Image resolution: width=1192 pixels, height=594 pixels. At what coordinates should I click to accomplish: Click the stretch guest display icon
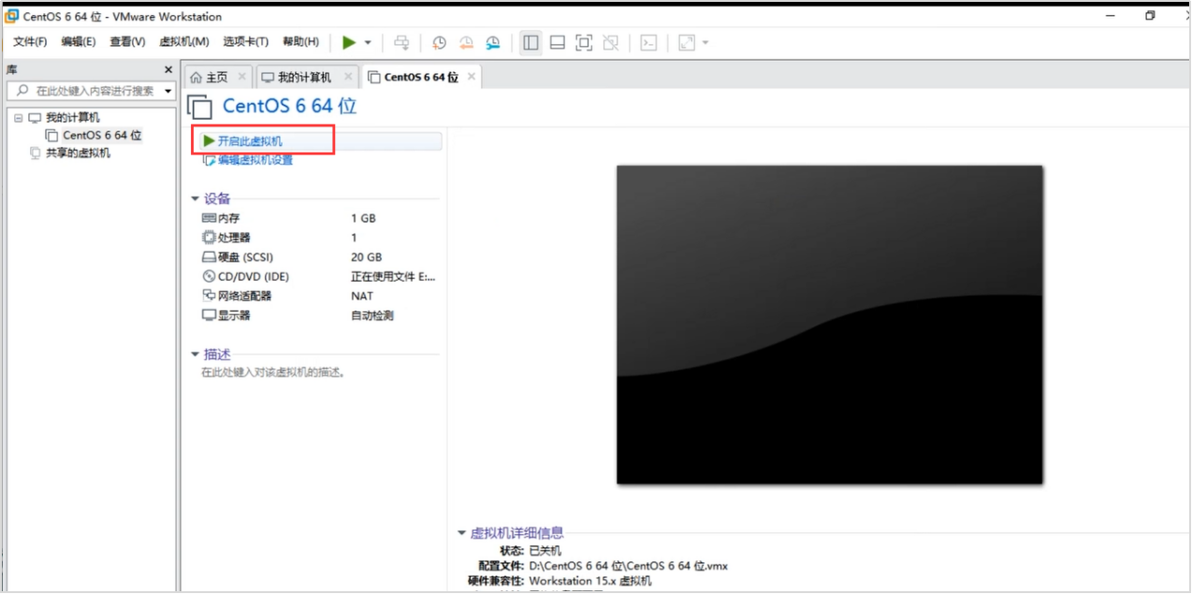[687, 42]
